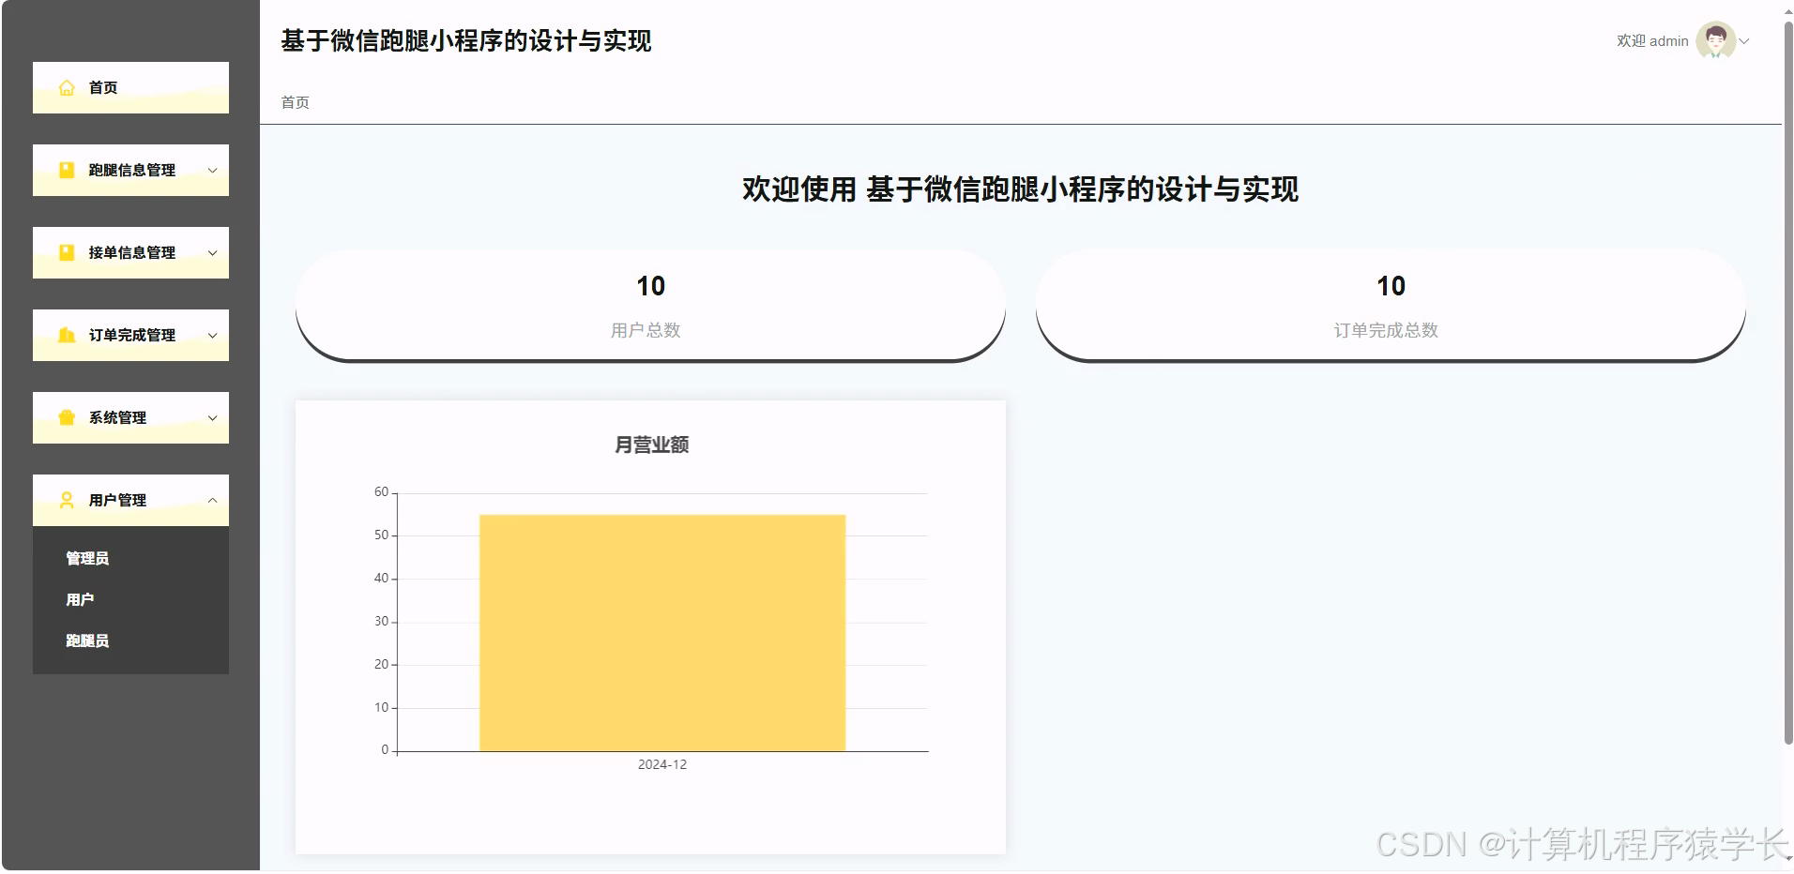Expand the 跑腿信息管理 menu chevron

[x=212, y=170]
